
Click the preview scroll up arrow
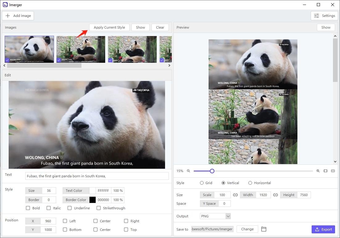pyautogui.click(x=335, y=36)
